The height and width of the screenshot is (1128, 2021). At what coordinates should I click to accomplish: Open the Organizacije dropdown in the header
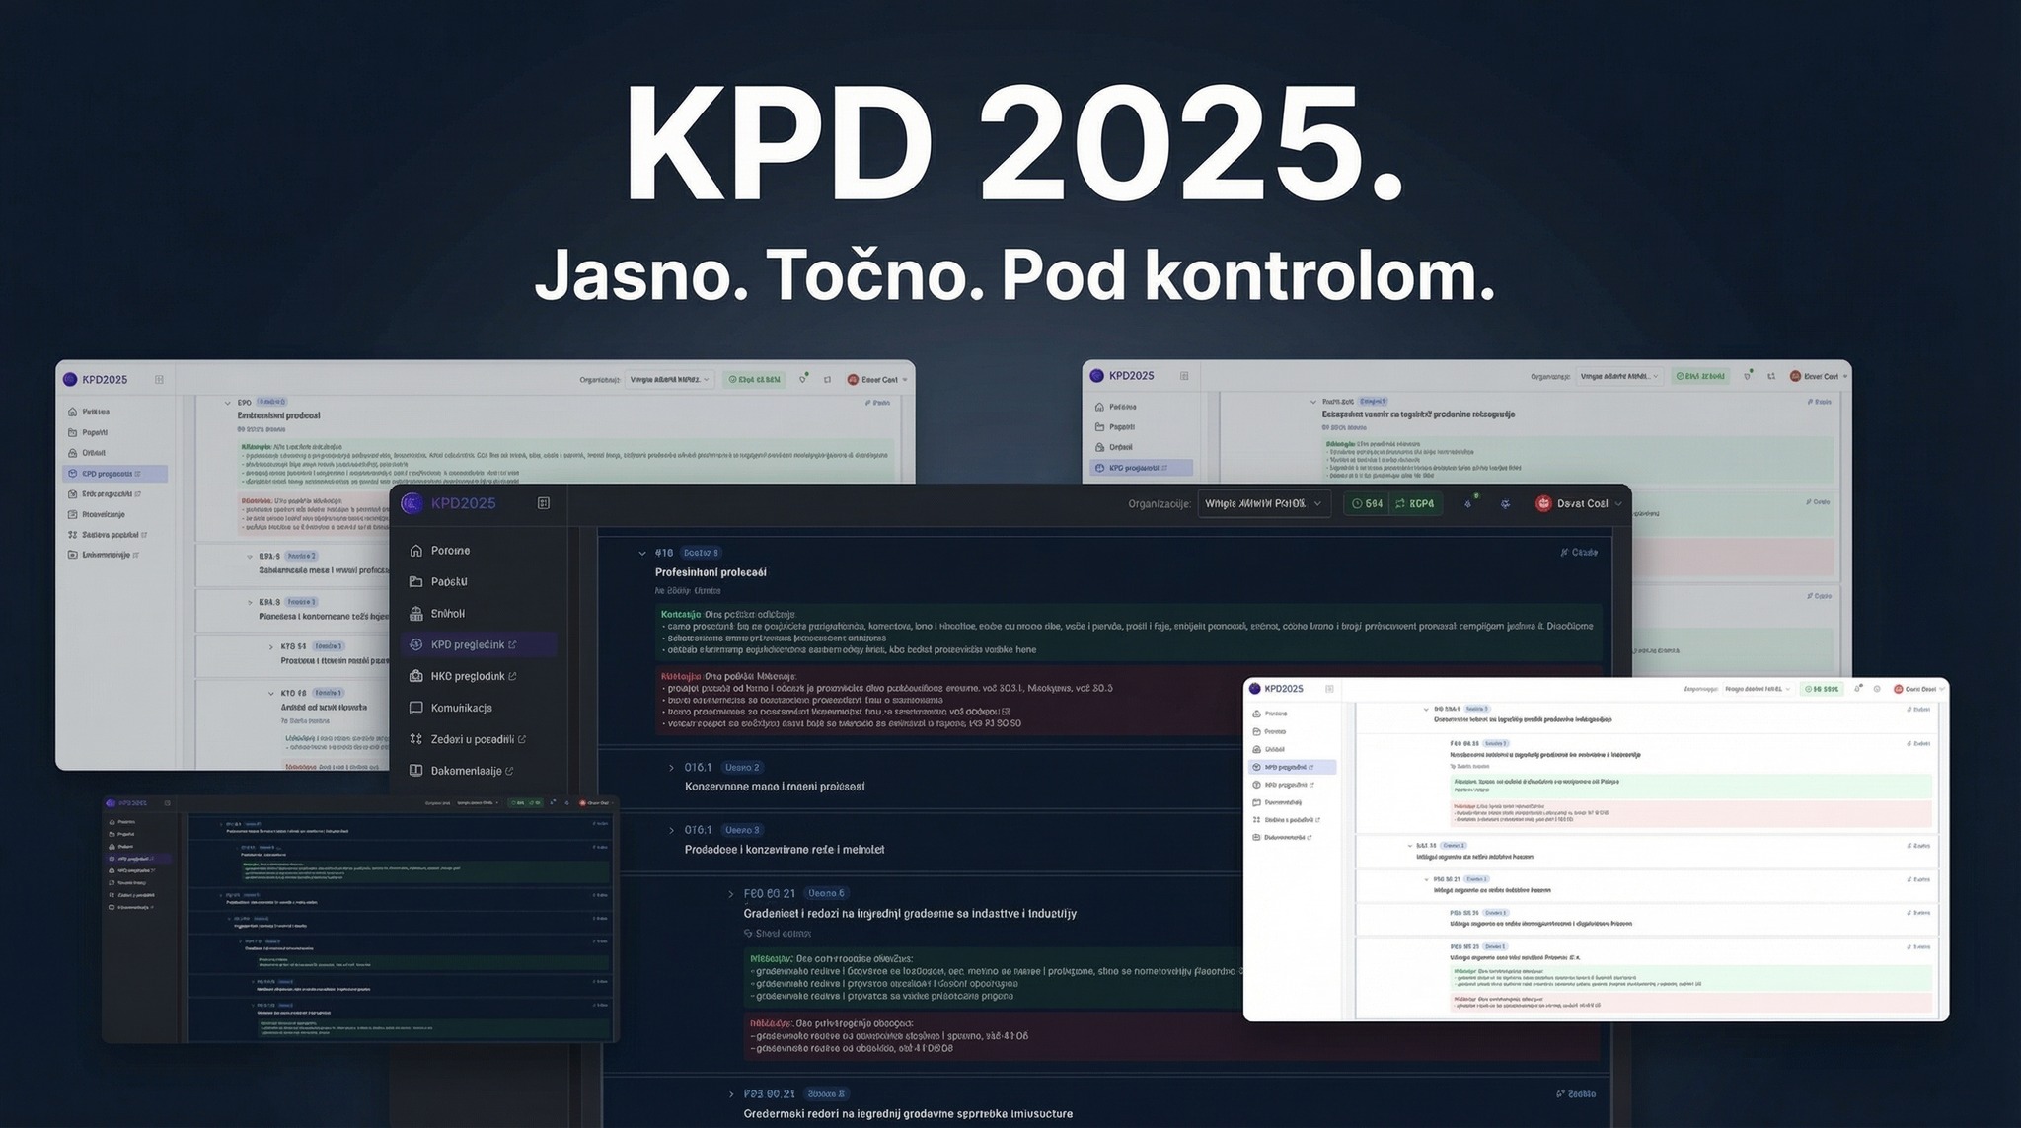point(1263,503)
